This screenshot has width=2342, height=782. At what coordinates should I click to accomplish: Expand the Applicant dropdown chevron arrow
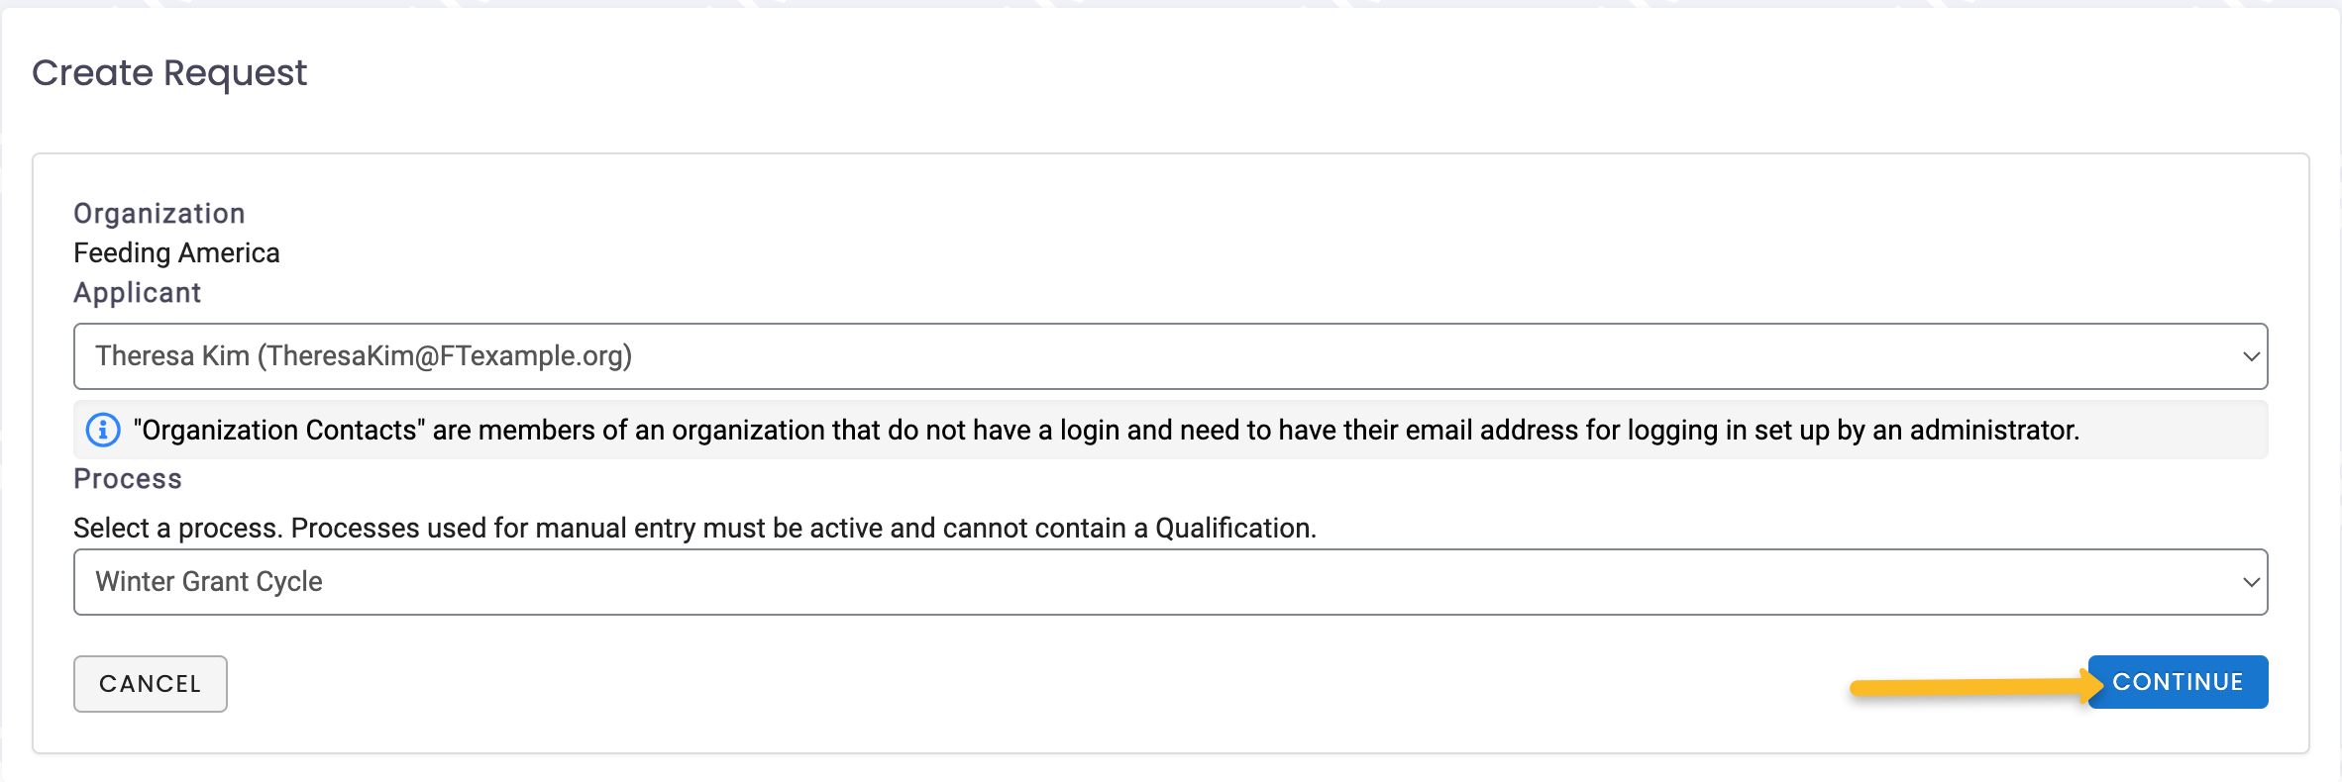click(2251, 356)
